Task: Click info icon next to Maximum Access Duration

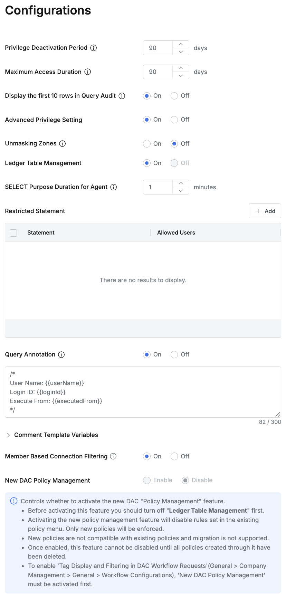Action: (88, 72)
